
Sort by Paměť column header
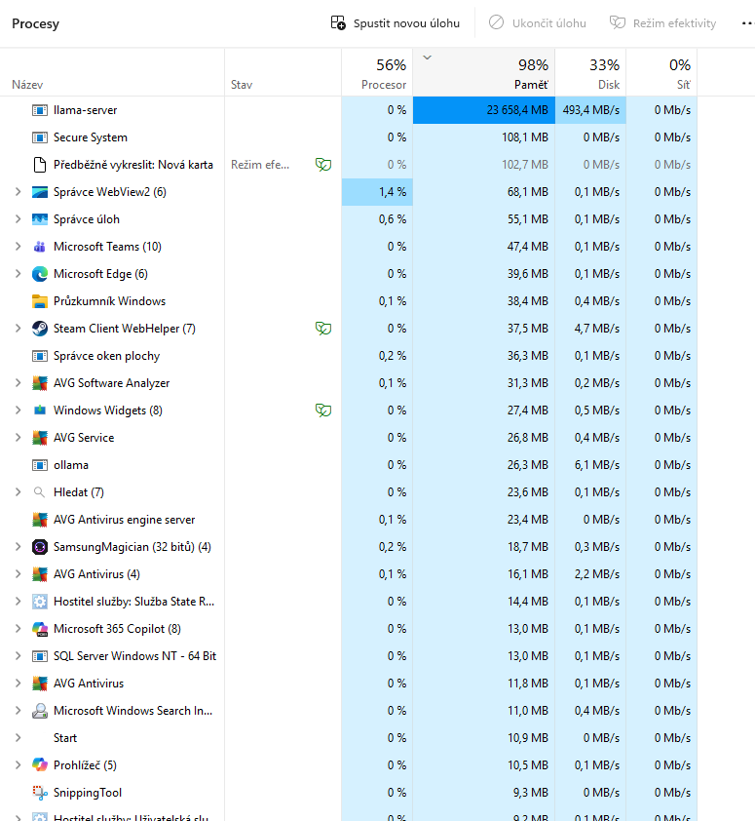point(484,72)
